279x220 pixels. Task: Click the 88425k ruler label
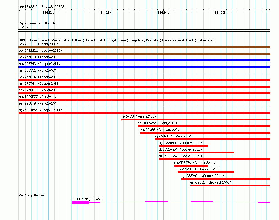pyautogui.click(x=220, y=13)
